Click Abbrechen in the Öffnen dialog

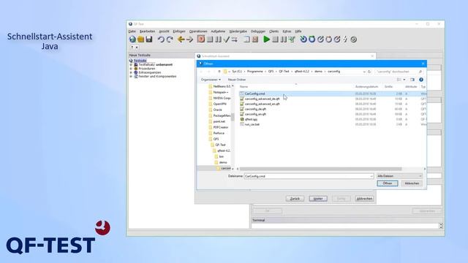[412, 183]
